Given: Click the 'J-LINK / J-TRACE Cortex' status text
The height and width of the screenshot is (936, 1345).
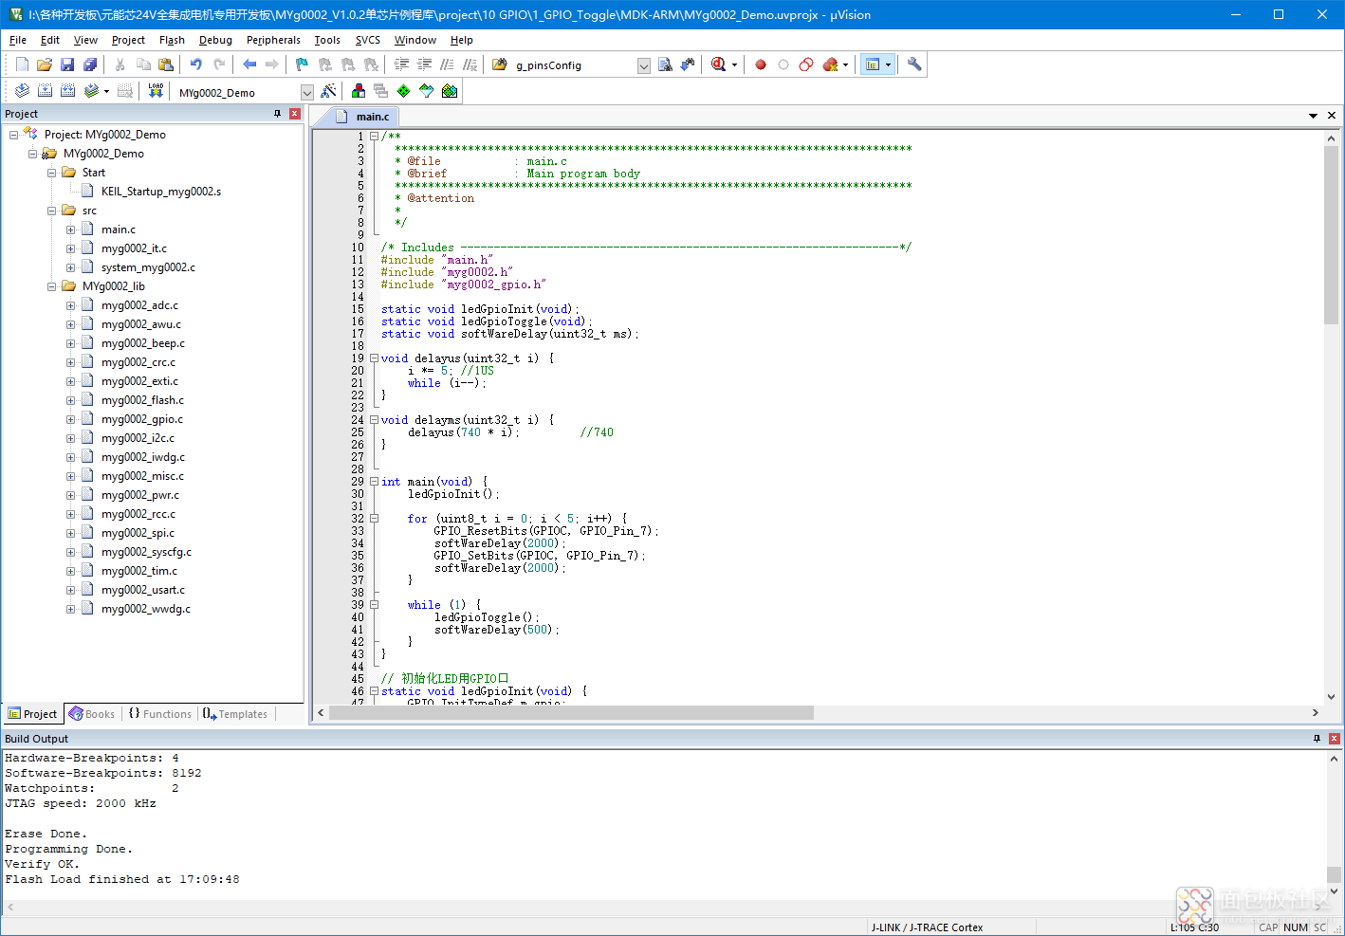Looking at the screenshot, I should coord(927,927).
